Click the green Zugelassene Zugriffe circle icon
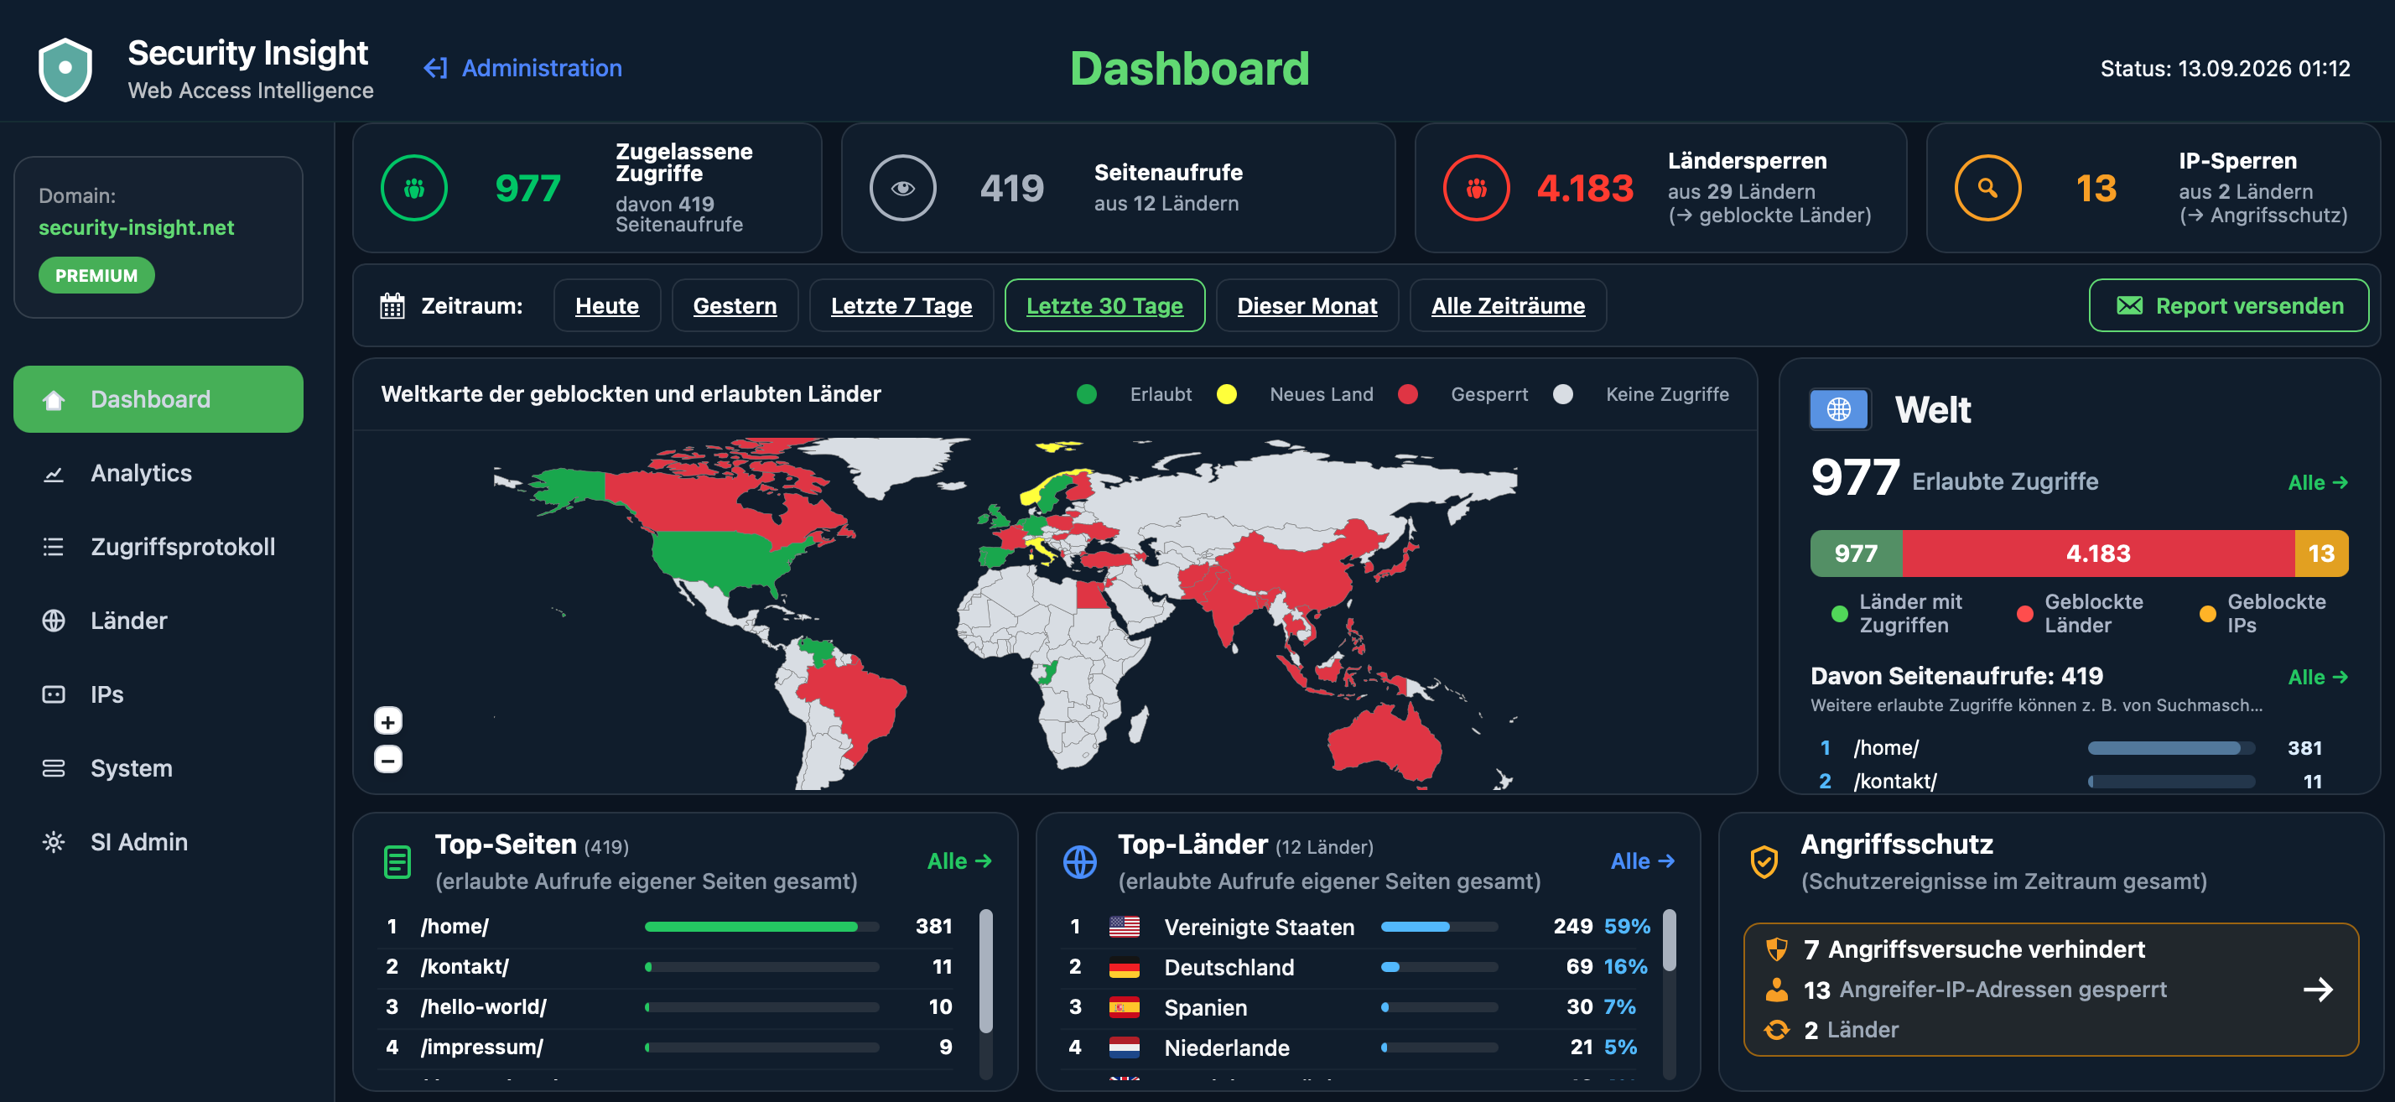 [x=413, y=188]
